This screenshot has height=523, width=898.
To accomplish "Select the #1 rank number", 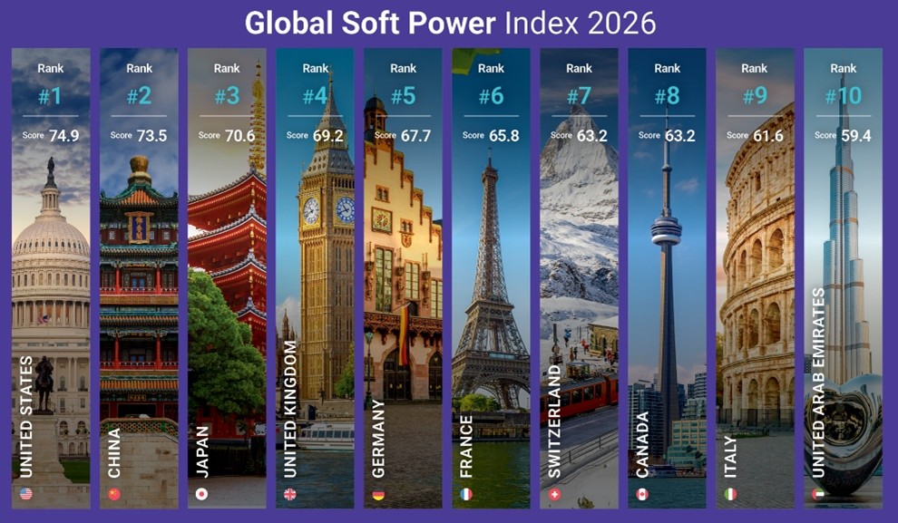I will click(51, 96).
